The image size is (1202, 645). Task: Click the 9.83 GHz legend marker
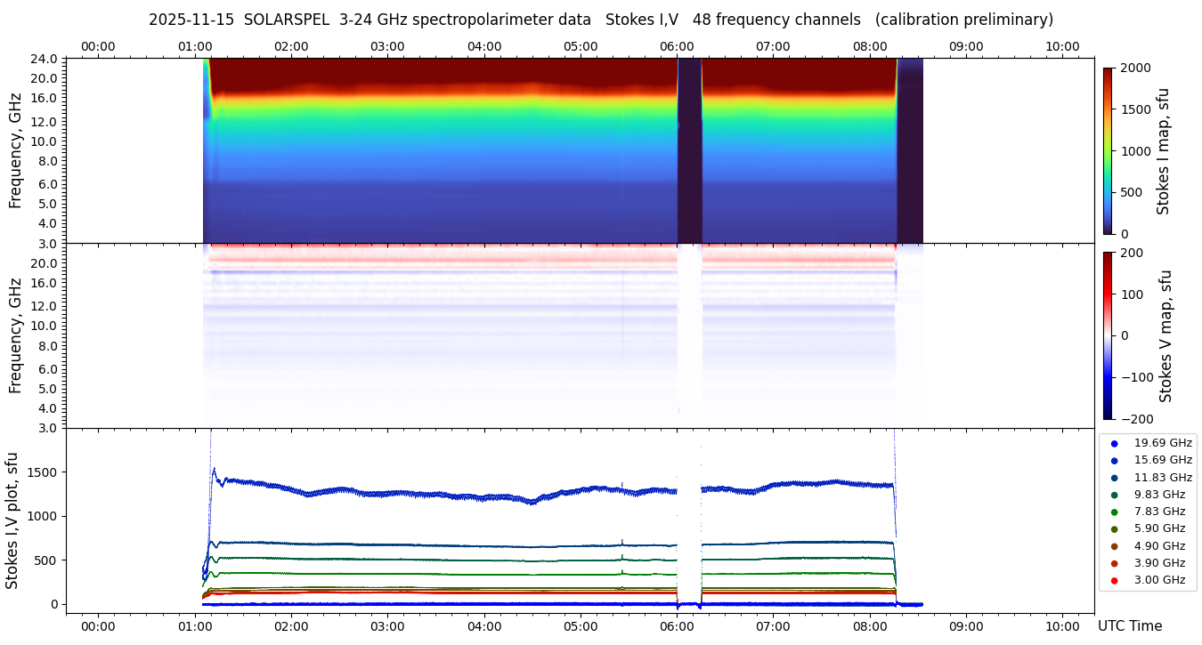[x=1114, y=495]
